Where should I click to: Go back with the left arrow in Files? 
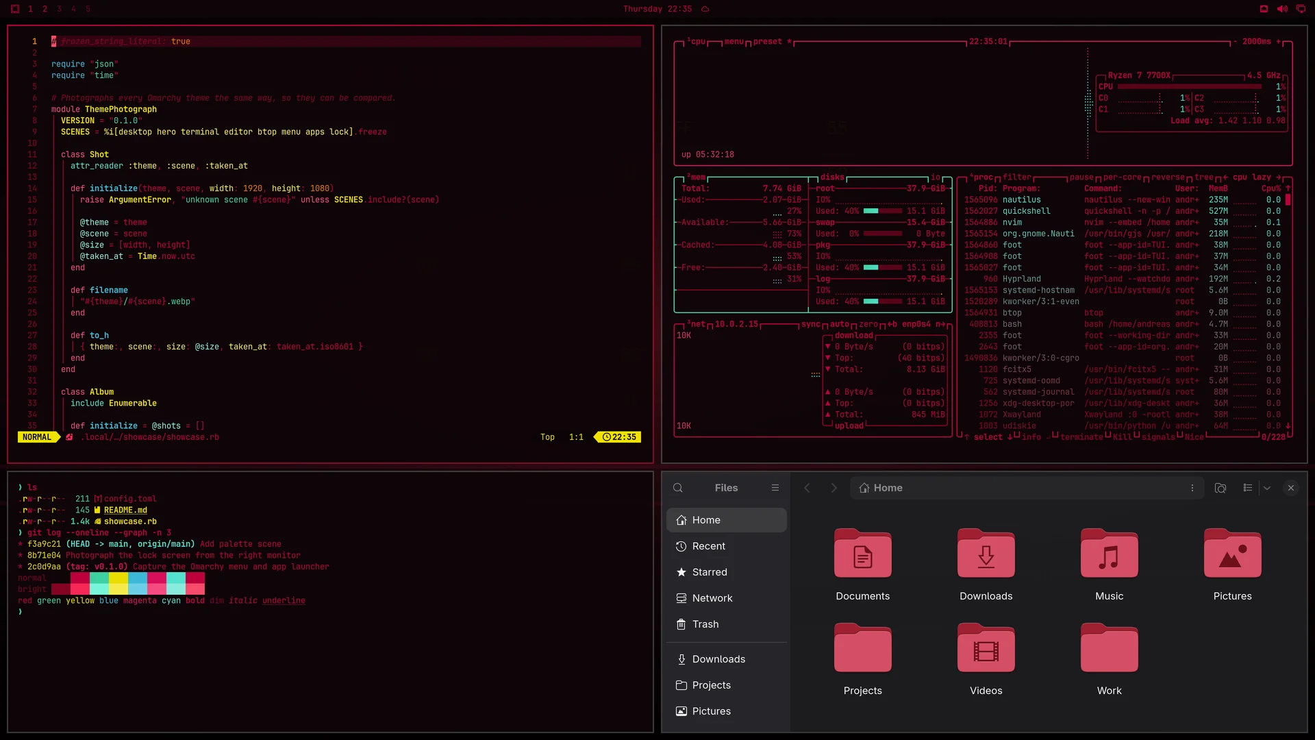[807, 488]
